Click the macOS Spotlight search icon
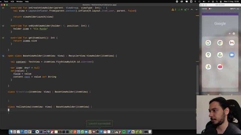241x135 pixels. [217, 1]
